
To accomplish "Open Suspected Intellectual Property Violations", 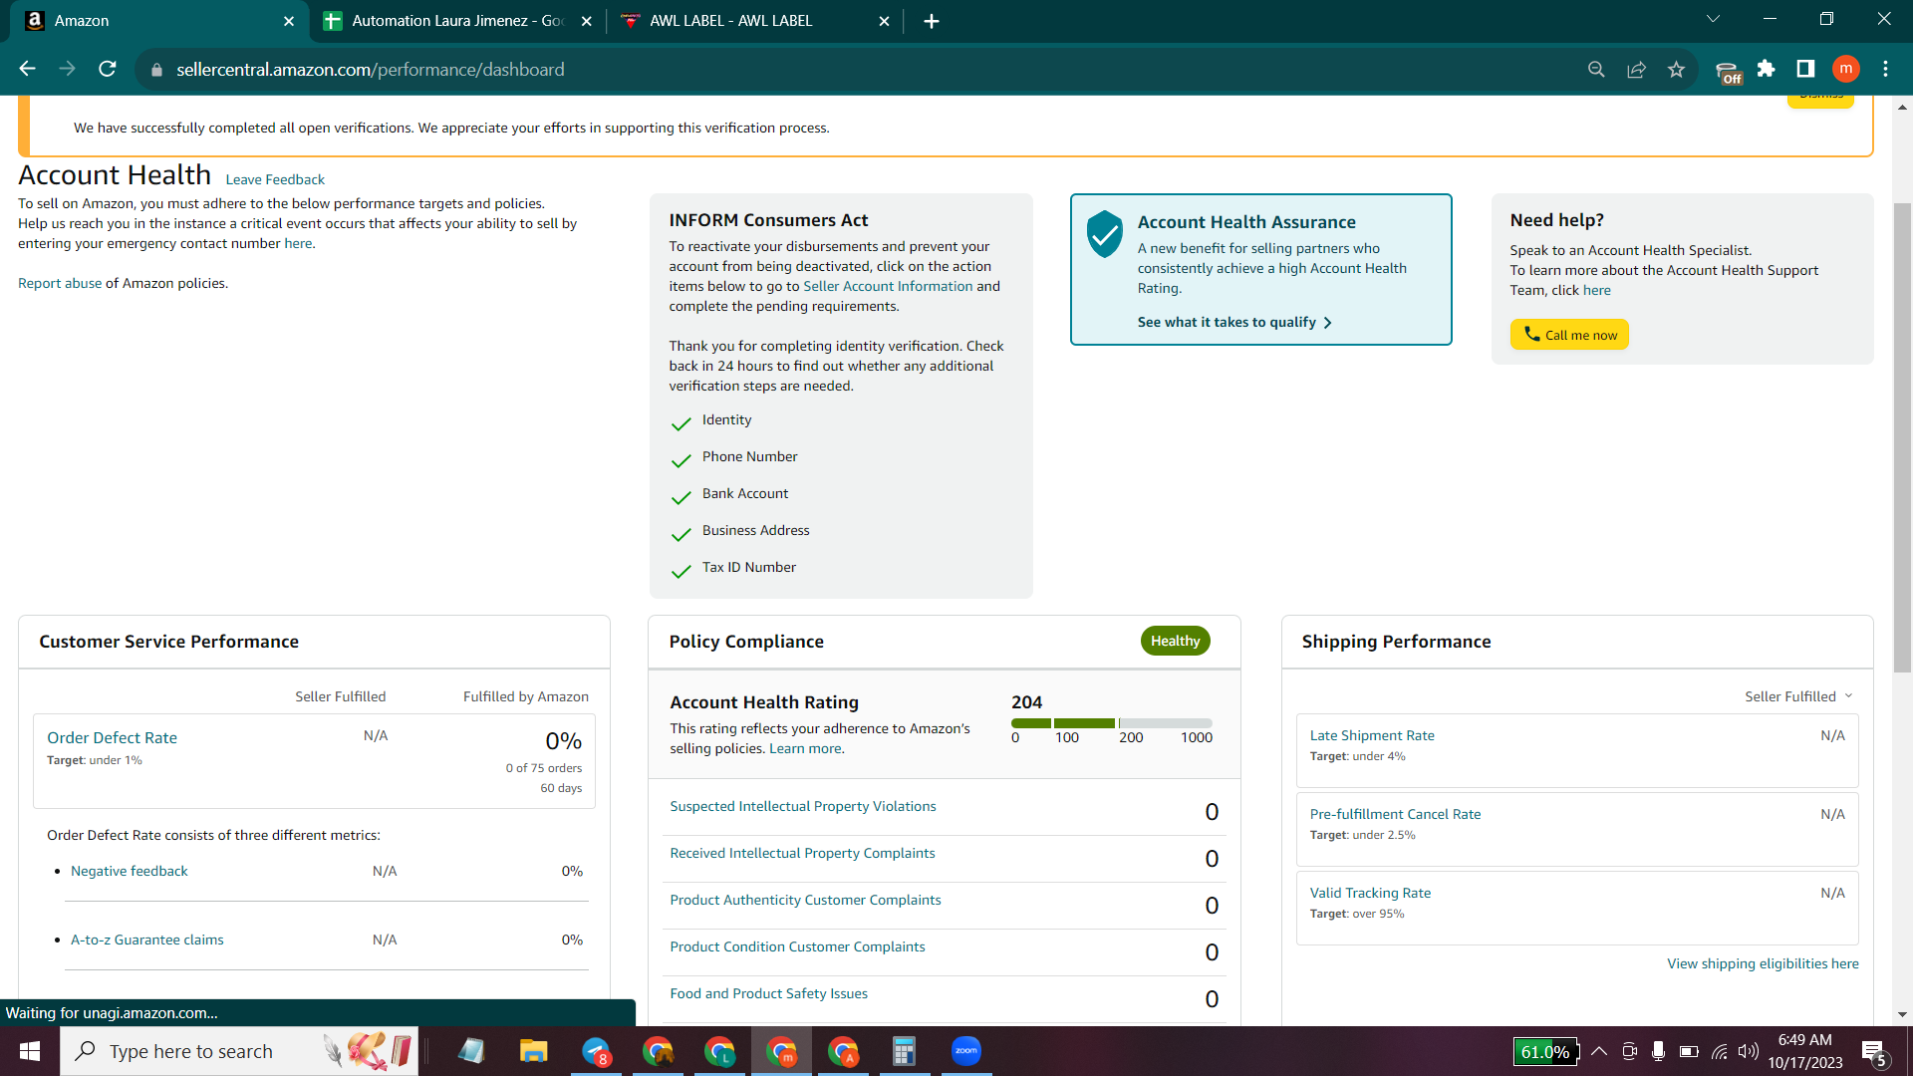I will point(803,806).
